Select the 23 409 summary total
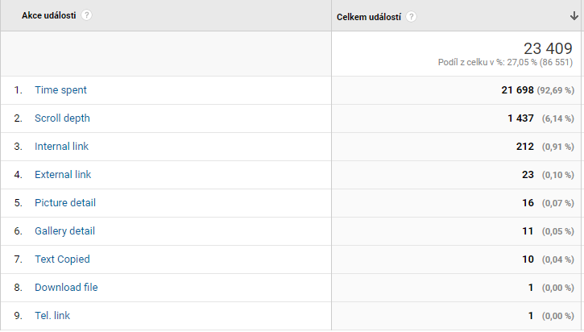The width and height of the screenshot is (584, 332). 548,48
